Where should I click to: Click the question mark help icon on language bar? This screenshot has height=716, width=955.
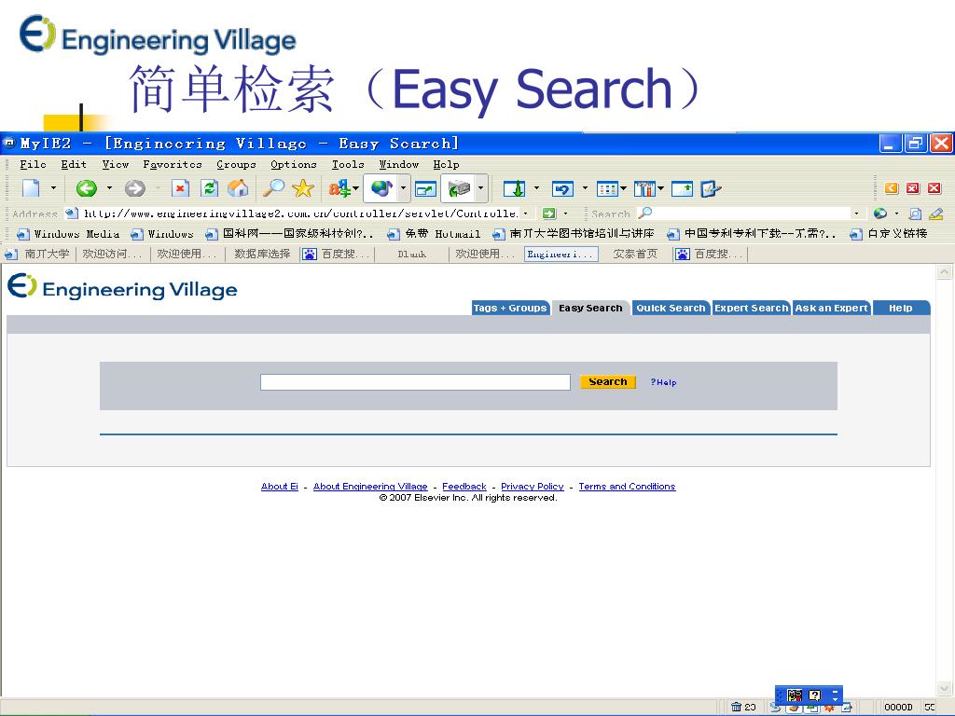click(815, 695)
